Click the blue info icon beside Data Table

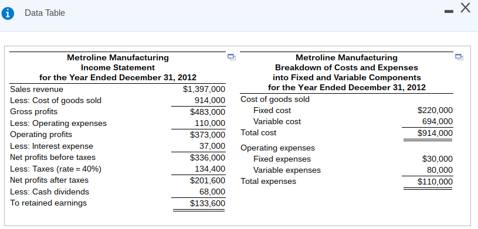coord(8,13)
